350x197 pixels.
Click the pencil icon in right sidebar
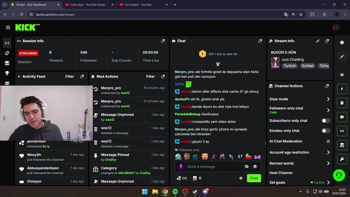pyautogui.click(x=342, y=57)
